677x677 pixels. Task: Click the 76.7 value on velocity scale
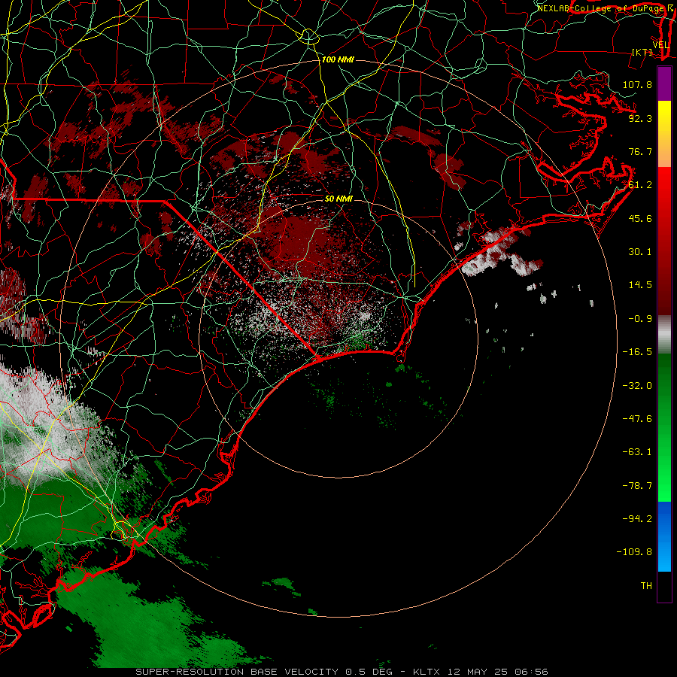(x=640, y=151)
